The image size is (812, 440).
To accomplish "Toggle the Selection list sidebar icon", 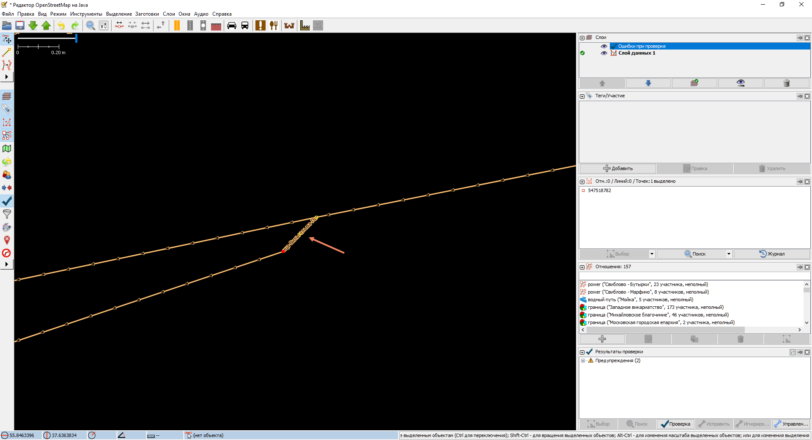I will click(x=7, y=122).
